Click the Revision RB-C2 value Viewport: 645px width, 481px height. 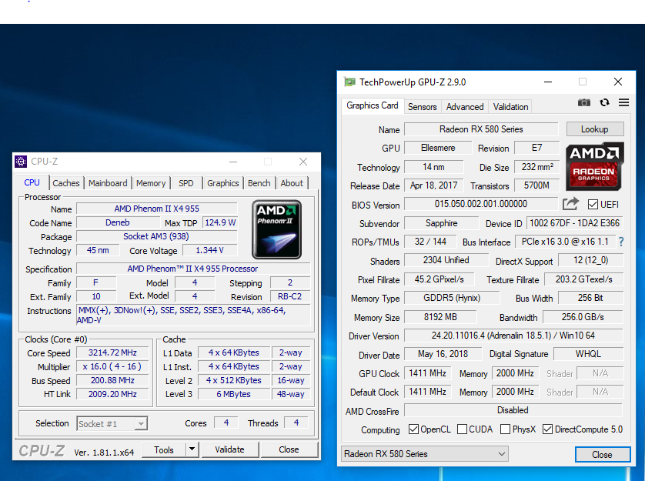(x=289, y=296)
